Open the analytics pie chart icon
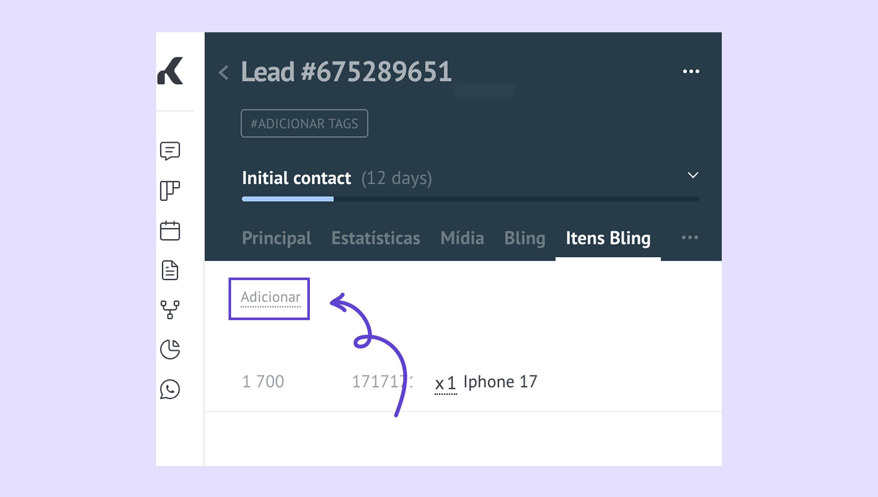This screenshot has height=497, width=878. point(170,349)
